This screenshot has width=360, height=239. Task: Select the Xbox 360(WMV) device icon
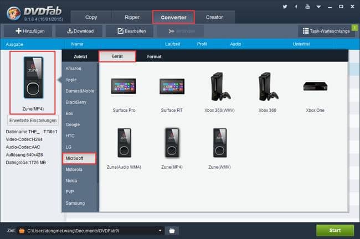[x=220, y=87]
